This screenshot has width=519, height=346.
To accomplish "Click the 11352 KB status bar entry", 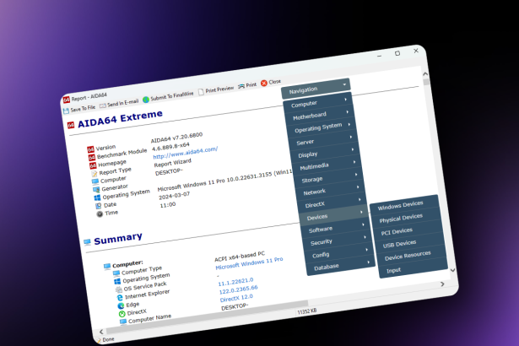I will click(x=307, y=311).
